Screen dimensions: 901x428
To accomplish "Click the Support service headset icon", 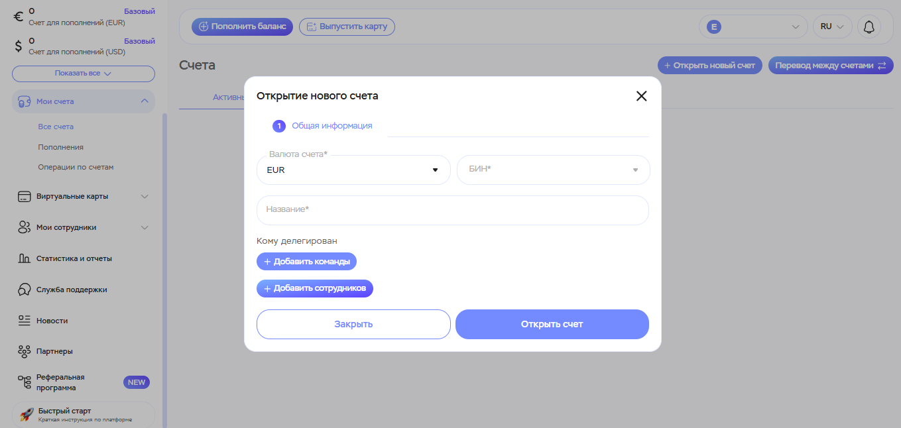I will point(25,290).
